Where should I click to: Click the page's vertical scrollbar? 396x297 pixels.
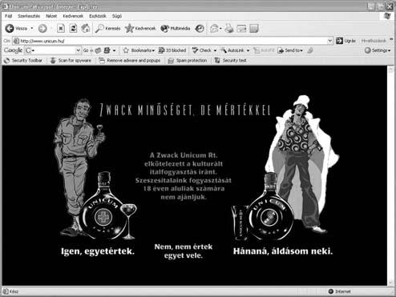(390, 175)
